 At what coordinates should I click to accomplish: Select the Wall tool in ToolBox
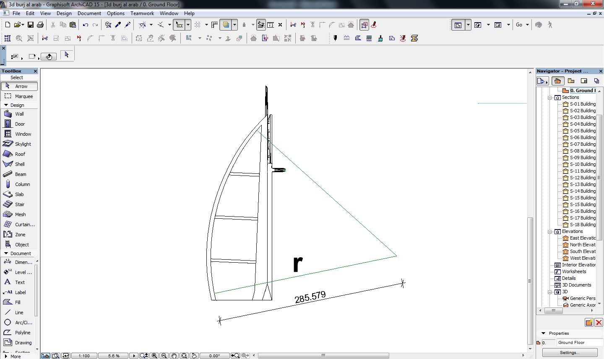19,114
